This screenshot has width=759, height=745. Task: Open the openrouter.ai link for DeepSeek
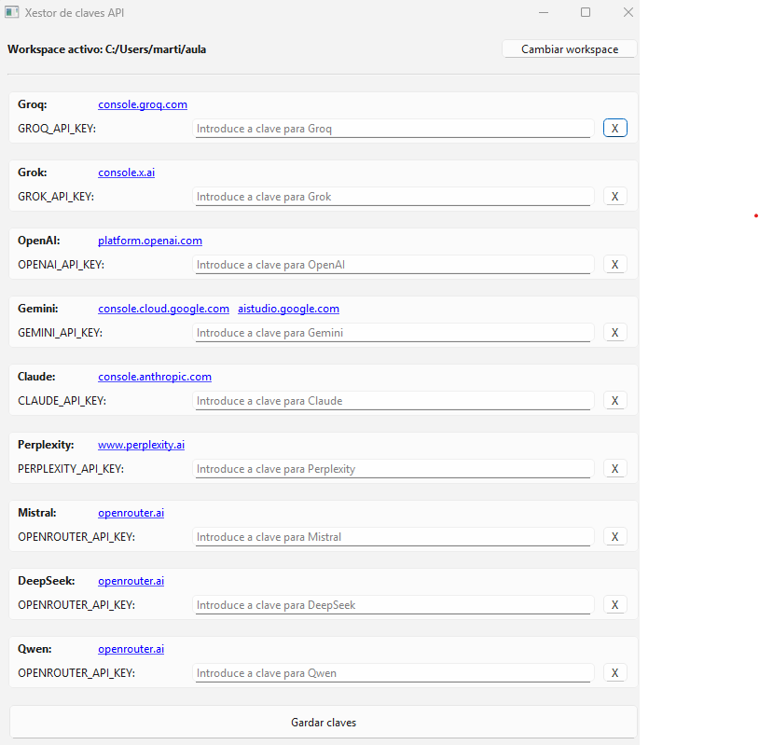(x=131, y=581)
